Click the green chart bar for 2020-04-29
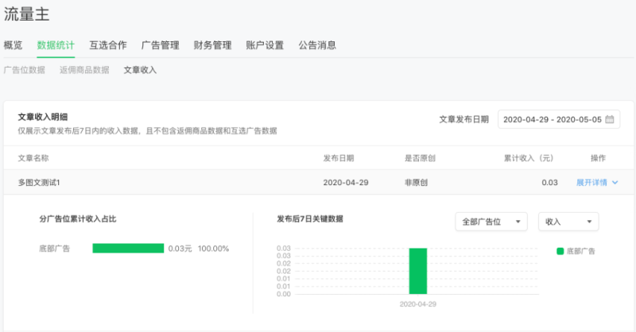Screen dimensions: 636x332 coord(418,271)
